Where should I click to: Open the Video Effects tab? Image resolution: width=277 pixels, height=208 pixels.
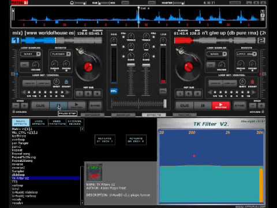point(39,122)
